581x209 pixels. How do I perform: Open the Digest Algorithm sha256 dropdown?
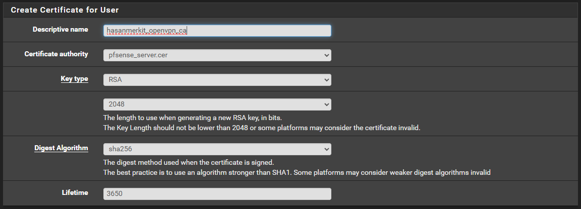click(217, 149)
